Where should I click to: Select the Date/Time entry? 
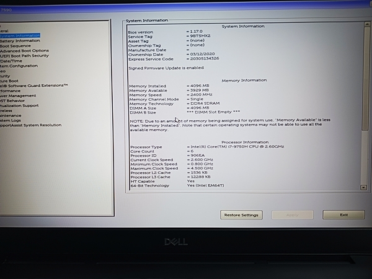point(11,61)
